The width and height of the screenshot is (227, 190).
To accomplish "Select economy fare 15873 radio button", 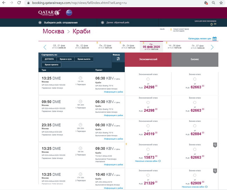I will 148,149.
